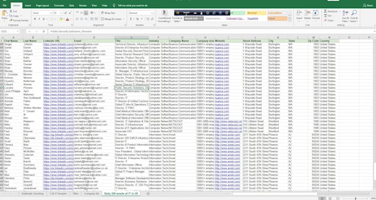Open the font name dropdown
Image resolution: width=376 pixels, height=200 pixels.
click(51, 13)
